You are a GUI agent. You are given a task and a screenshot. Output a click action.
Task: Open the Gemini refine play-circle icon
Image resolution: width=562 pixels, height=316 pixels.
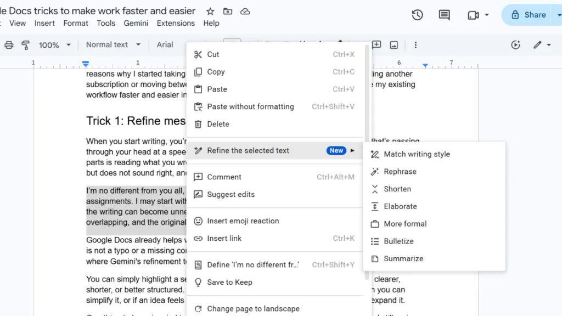point(515,45)
